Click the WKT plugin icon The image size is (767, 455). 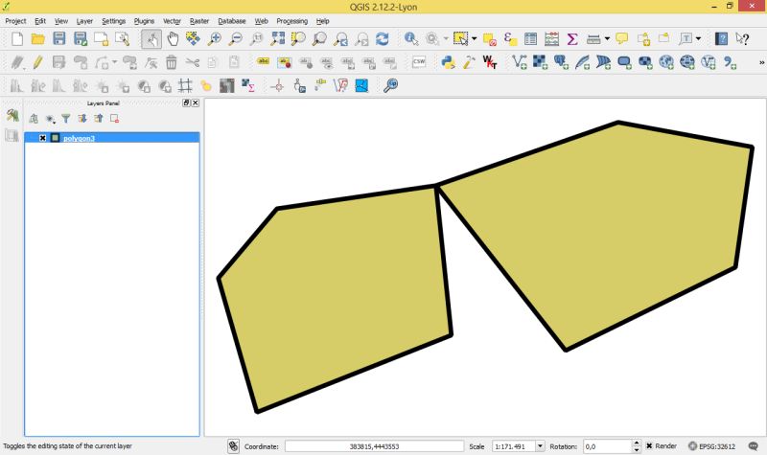coord(490,62)
